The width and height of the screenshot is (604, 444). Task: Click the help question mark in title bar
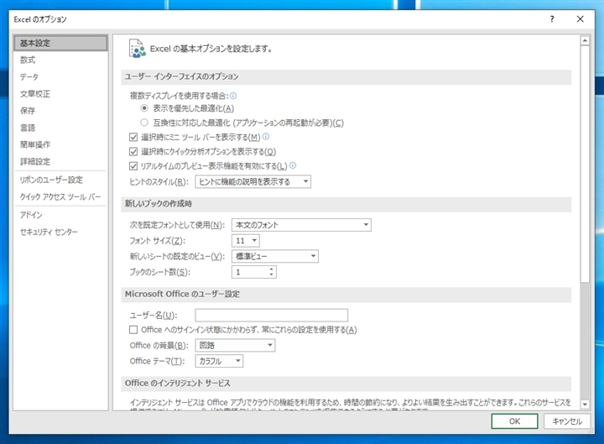[552, 19]
